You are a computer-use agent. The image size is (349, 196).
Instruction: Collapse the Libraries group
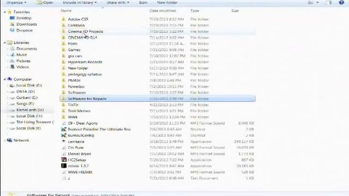click(x=5, y=42)
